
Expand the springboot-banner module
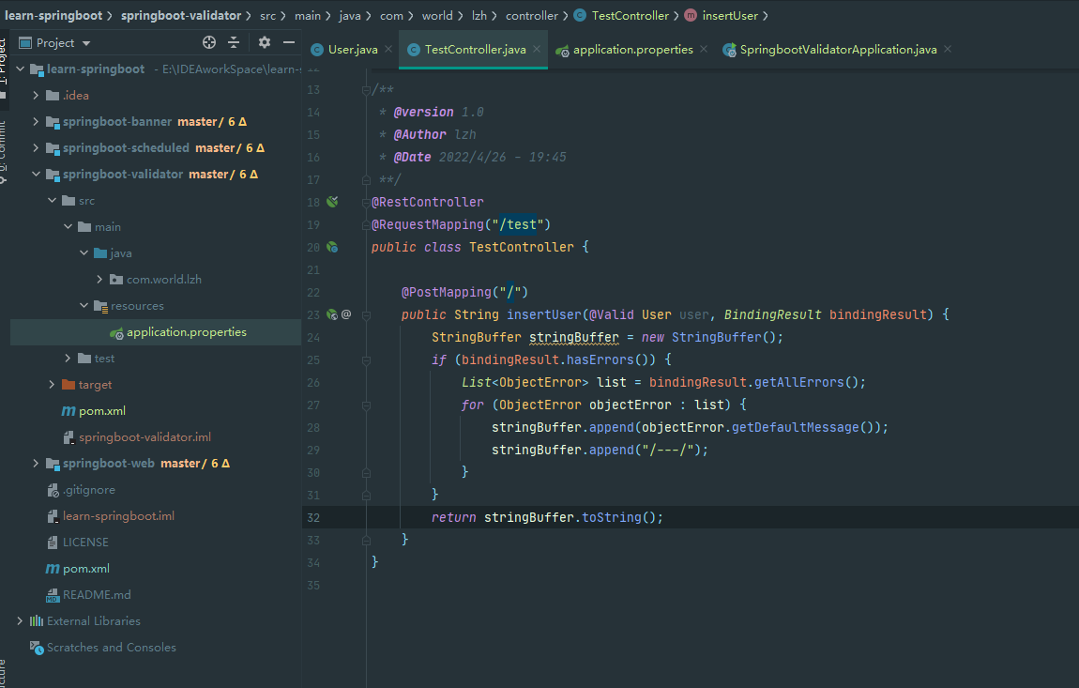36,121
